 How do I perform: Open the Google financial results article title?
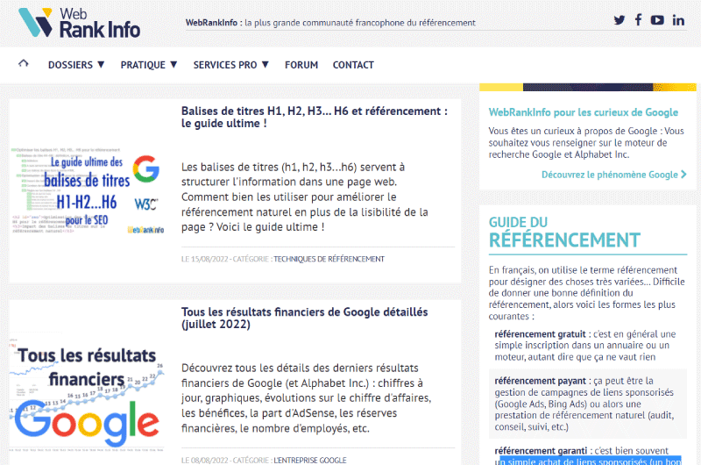(x=304, y=318)
